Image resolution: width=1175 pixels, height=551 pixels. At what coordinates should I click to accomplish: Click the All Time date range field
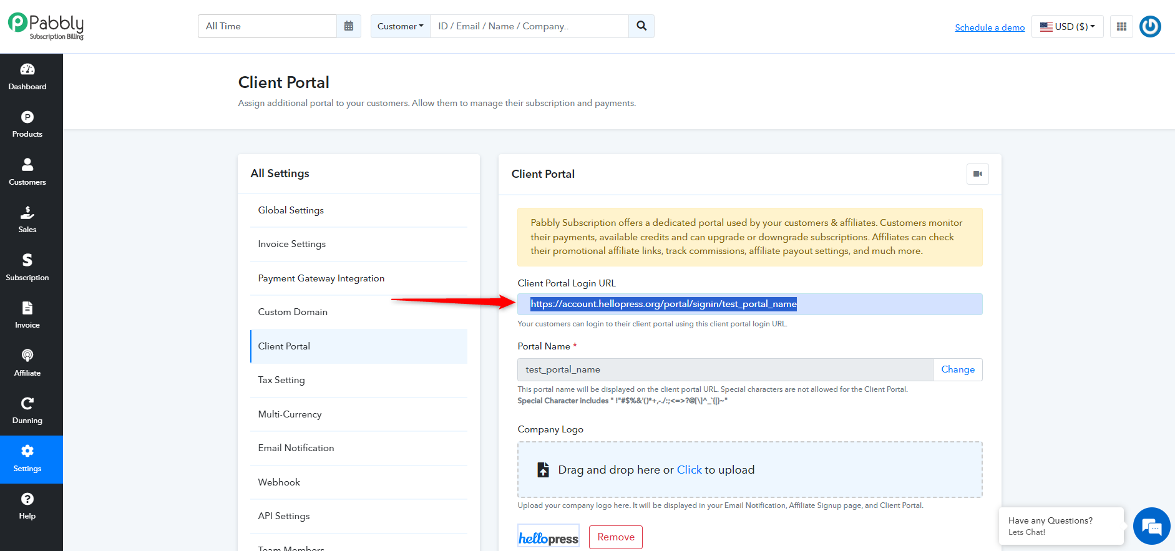coord(267,26)
